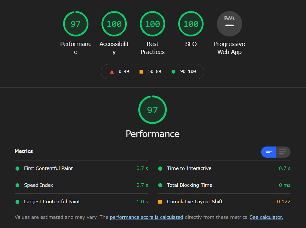Click the green circle 90–100 legend icon
Viewport: 306px width, 228px height.
click(173, 72)
